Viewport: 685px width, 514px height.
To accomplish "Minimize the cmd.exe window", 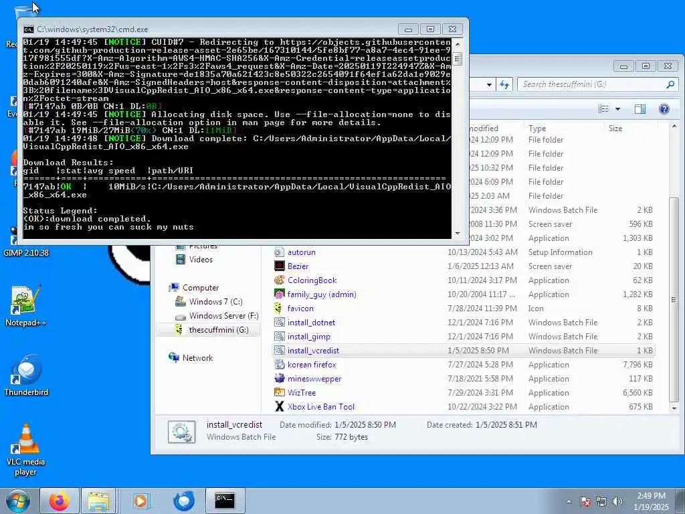I will tap(408, 29).
